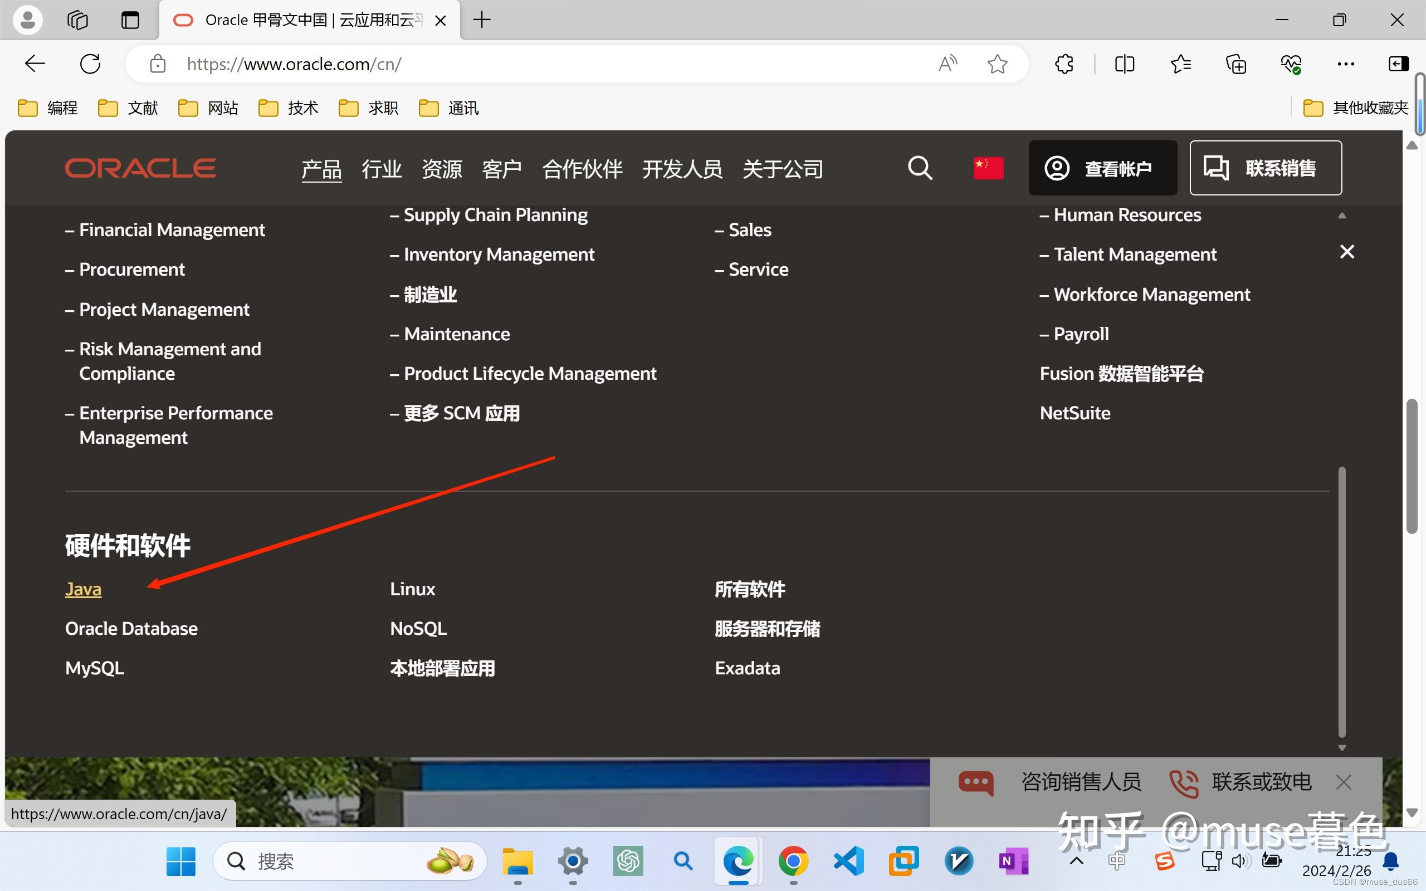The width and height of the screenshot is (1426, 891).
Task: Click the Oracle logo
Action: click(x=140, y=168)
